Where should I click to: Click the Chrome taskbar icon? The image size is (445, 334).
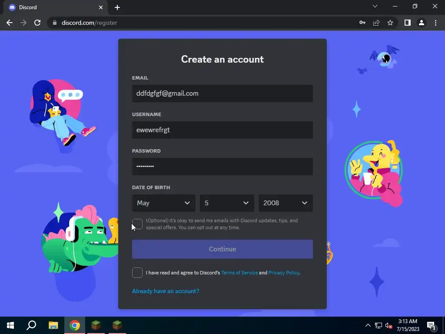point(75,325)
